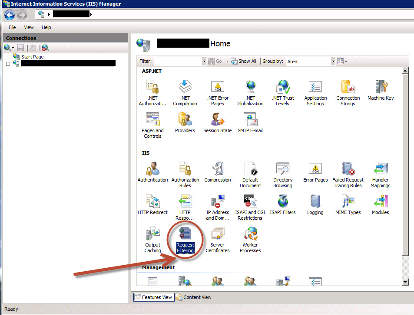Open IIS Error Pages feature
This screenshot has height=315, width=414.
(x=315, y=172)
